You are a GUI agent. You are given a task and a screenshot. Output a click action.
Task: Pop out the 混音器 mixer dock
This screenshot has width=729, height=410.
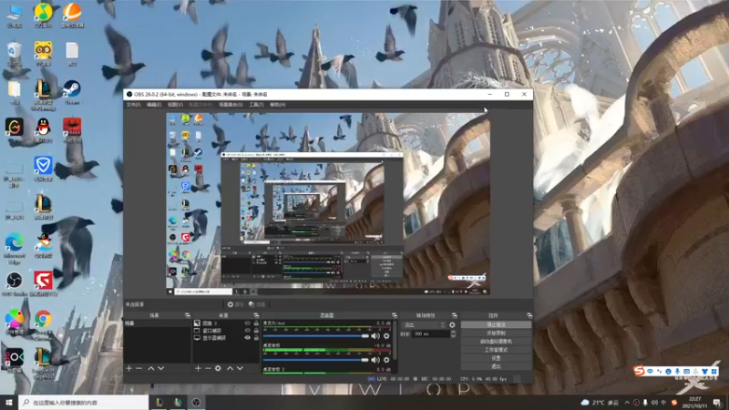pos(395,315)
